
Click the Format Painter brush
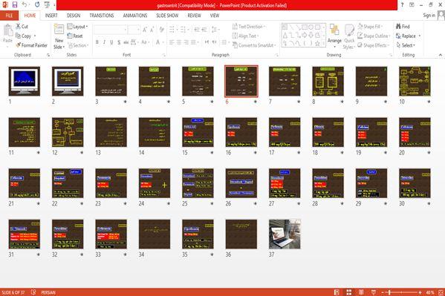point(31,45)
